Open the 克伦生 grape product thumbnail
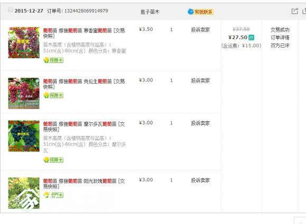 coord(24,93)
